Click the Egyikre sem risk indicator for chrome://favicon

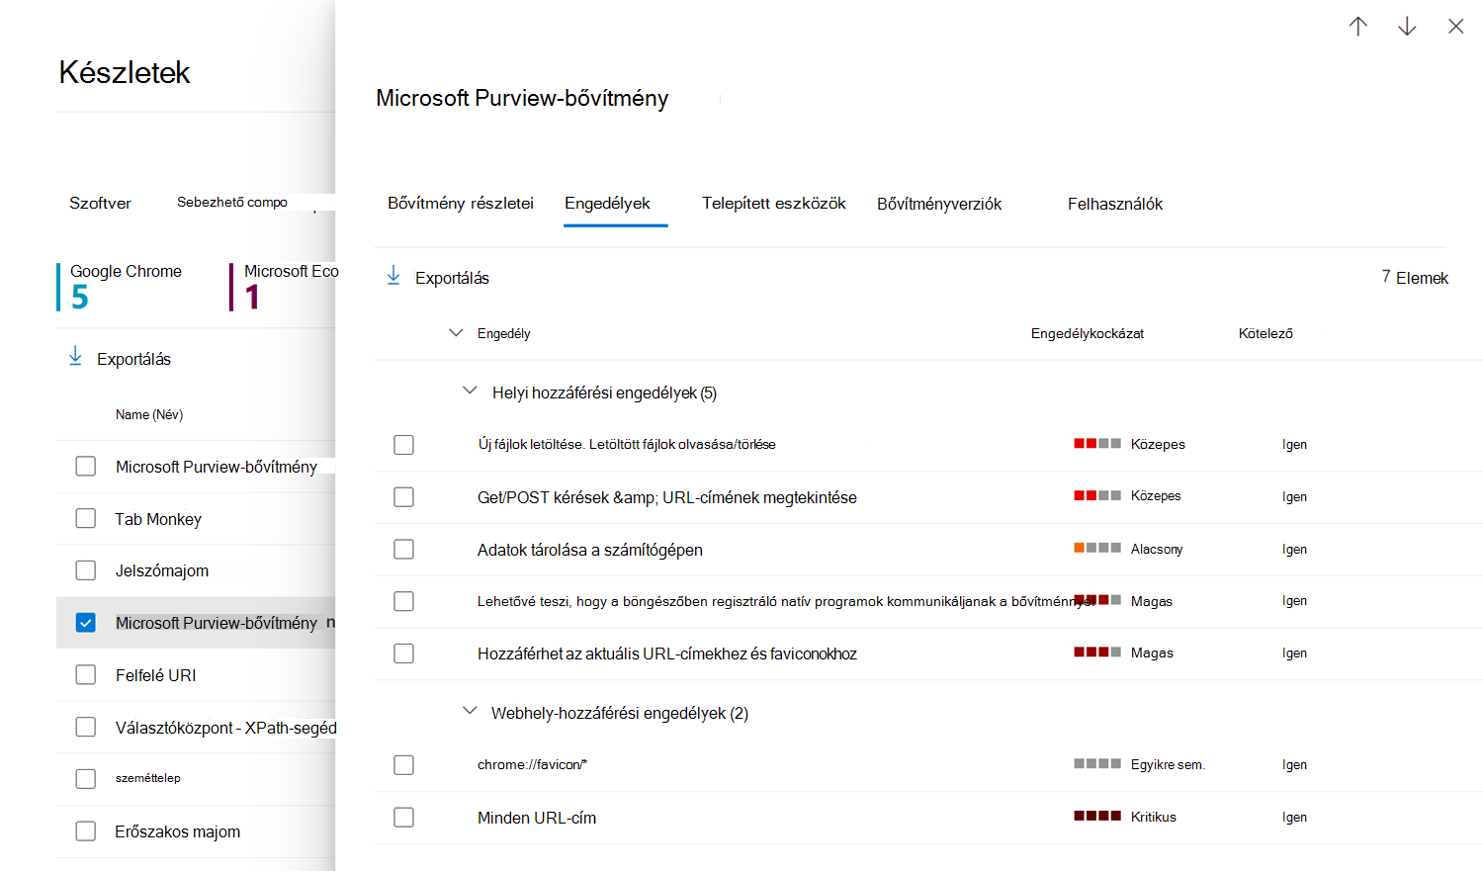(x=1097, y=764)
